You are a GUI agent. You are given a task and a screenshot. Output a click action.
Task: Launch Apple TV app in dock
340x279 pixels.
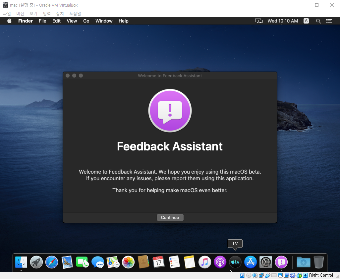point(235,262)
